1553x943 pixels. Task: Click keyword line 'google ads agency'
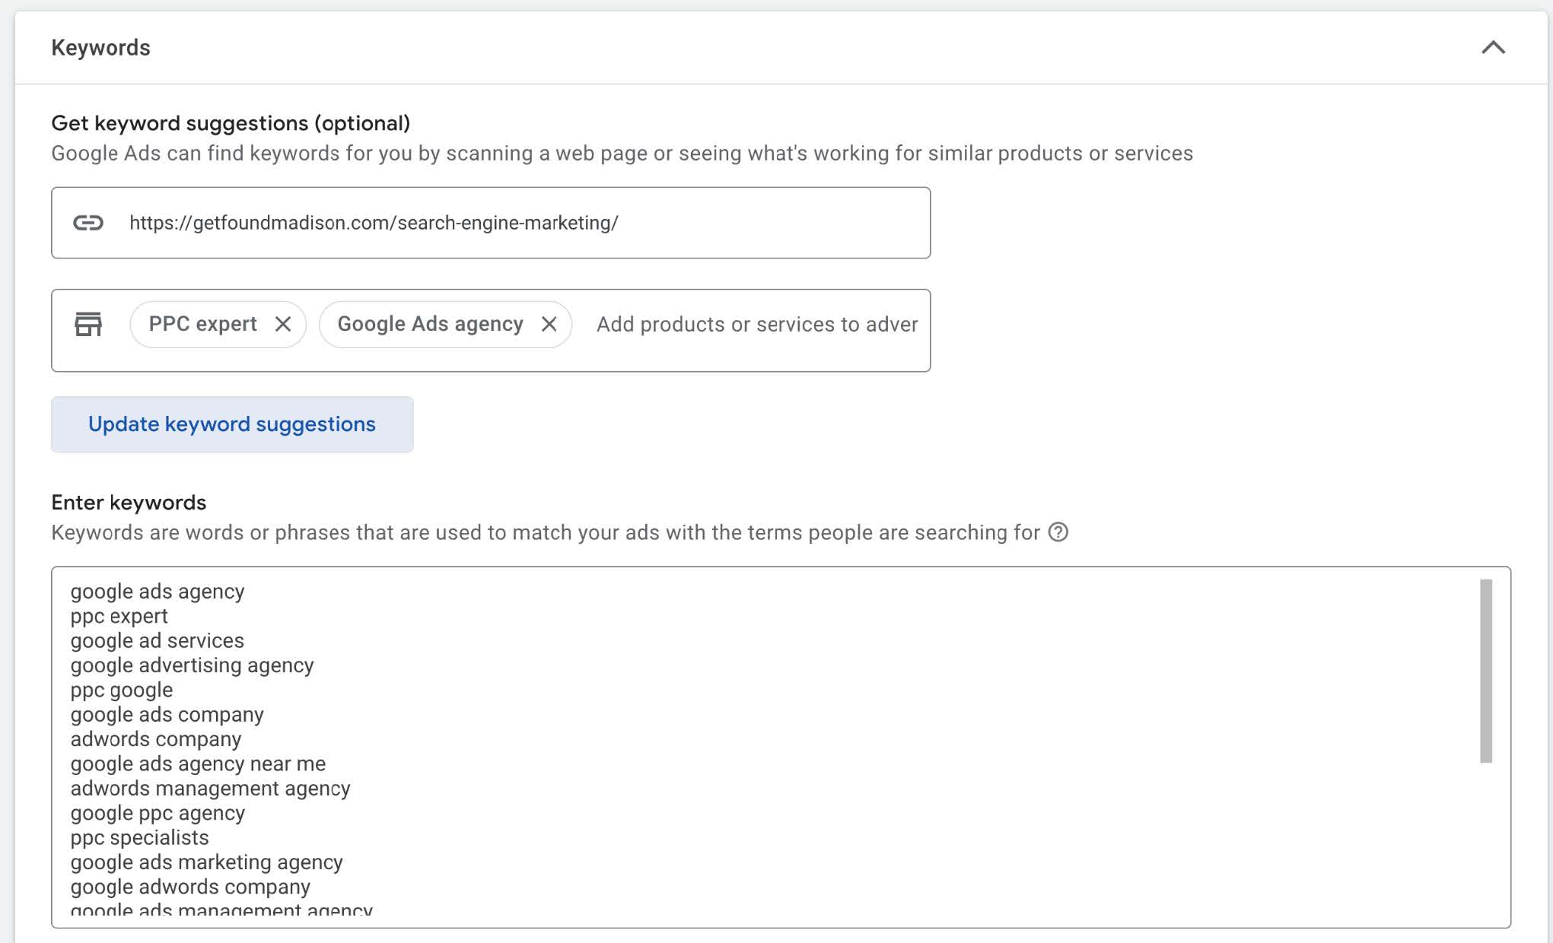[x=158, y=592]
